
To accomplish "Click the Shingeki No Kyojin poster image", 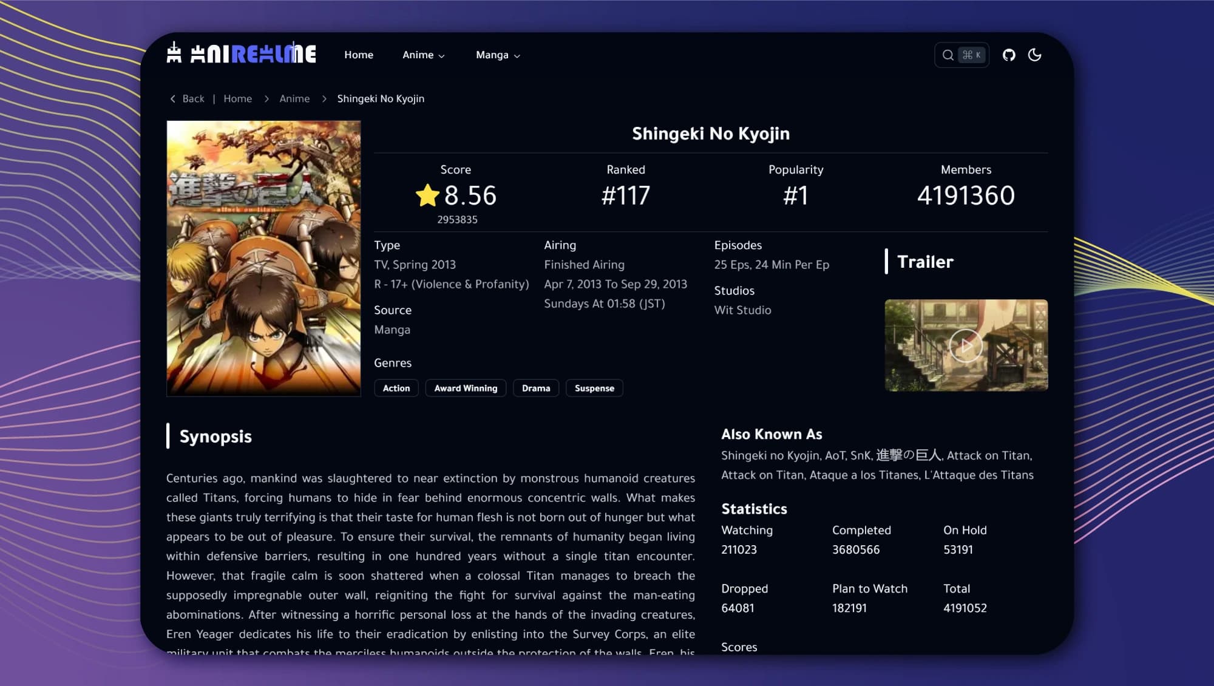I will point(263,258).
